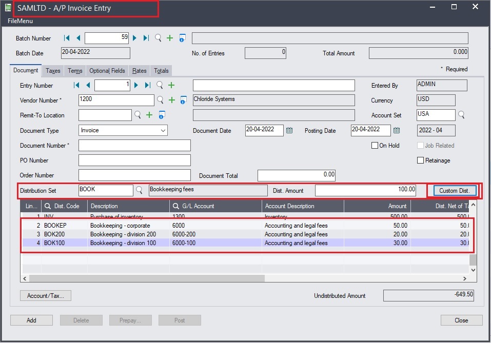The height and width of the screenshot is (343, 491).
Task: Toggle the On Hold checkbox
Action: [x=375, y=145]
